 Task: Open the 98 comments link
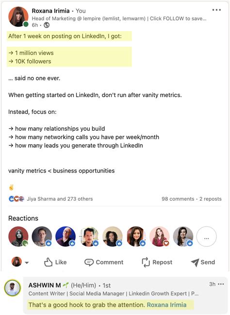(178, 199)
